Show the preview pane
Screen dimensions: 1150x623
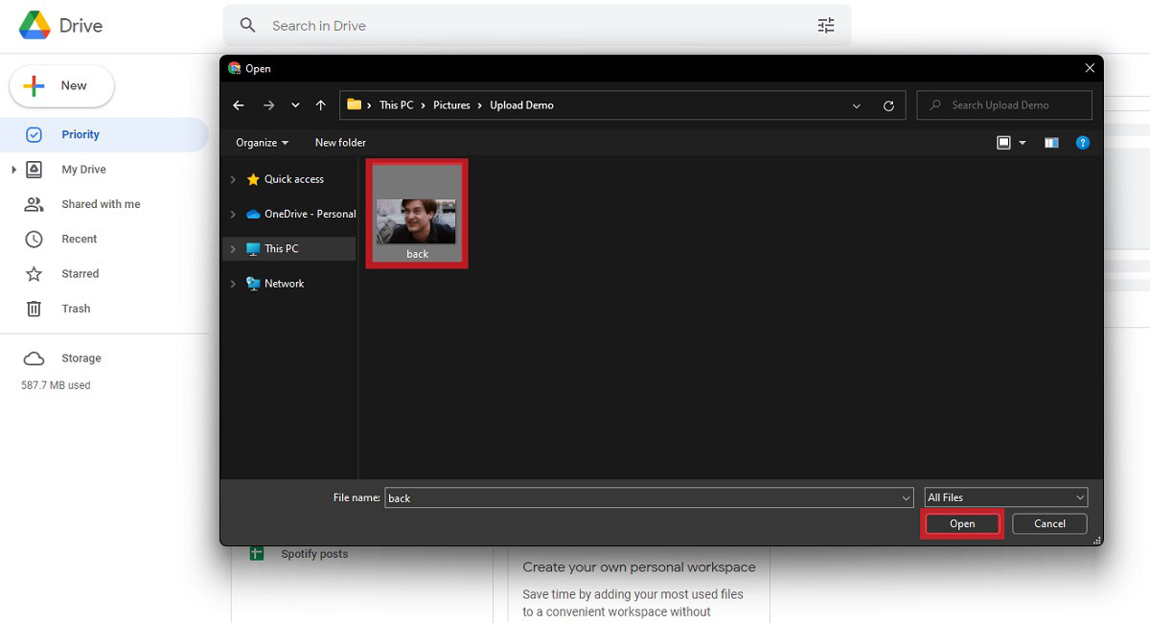click(x=1050, y=142)
